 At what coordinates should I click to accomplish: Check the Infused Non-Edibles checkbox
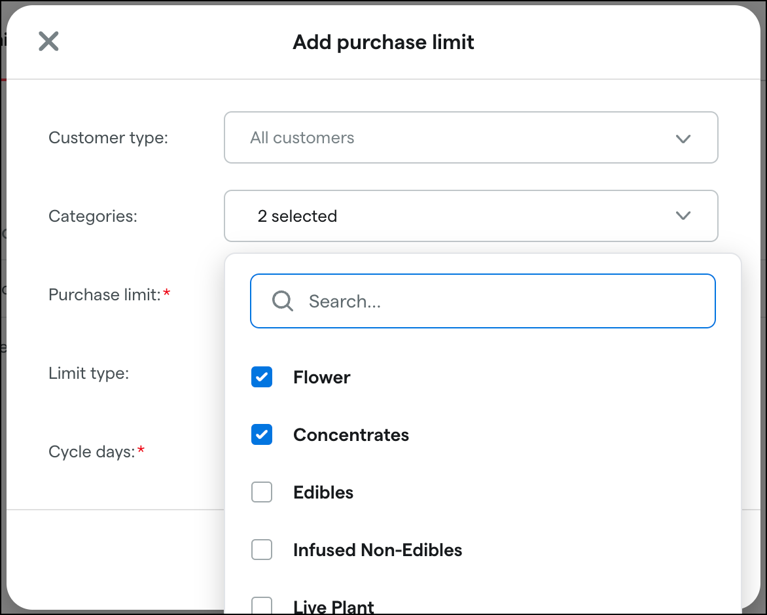pyautogui.click(x=262, y=550)
